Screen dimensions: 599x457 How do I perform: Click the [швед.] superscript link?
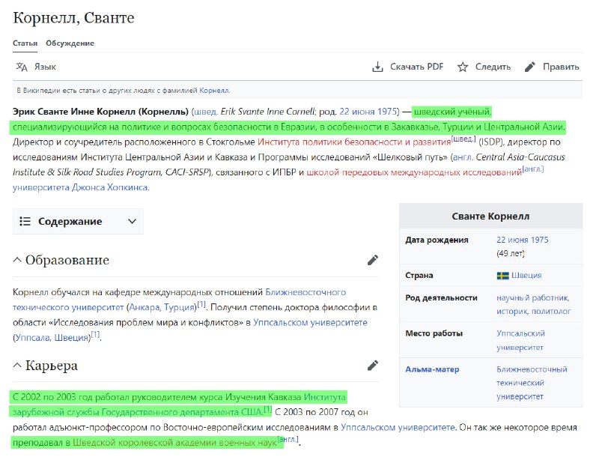463,139
